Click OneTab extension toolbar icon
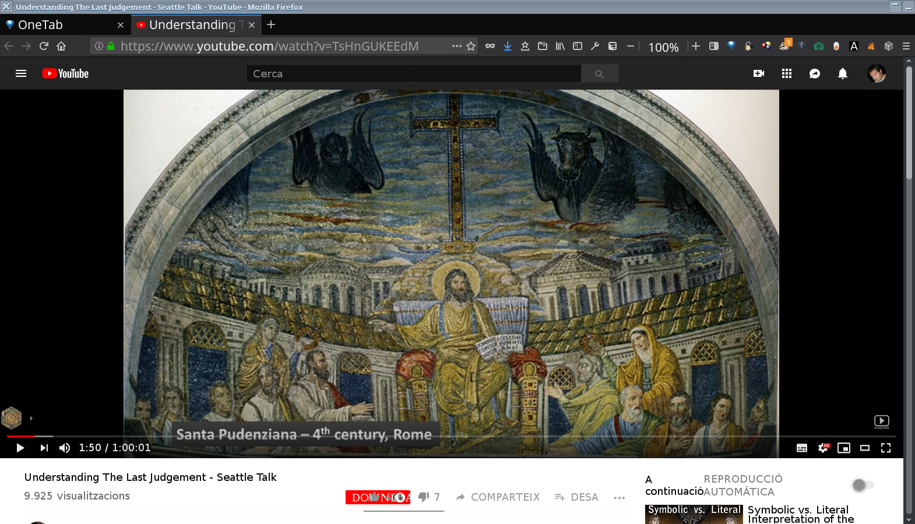Viewport: 915px width, 524px height. pos(731,46)
